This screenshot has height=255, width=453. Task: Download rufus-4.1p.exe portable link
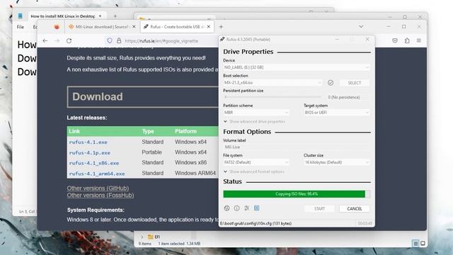pos(90,153)
